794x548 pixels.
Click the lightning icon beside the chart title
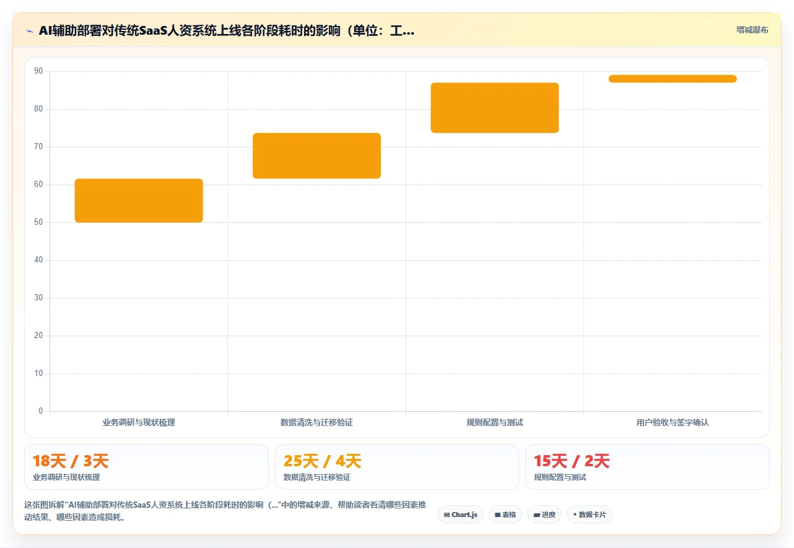pyautogui.click(x=30, y=31)
